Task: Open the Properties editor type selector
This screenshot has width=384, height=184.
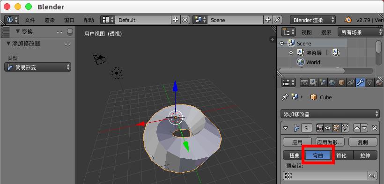Action: (289, 82)
